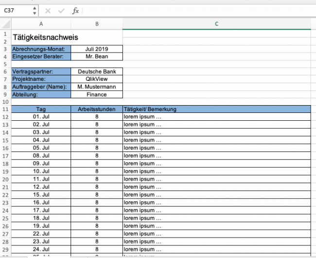316x258 pixels.
Task: Select the QlikView project name cell
Action: 97,79
